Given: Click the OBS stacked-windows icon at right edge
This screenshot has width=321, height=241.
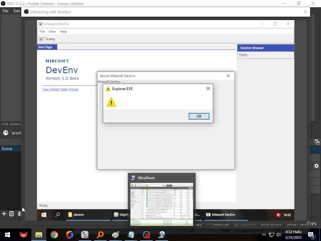Looking at the screenshot, I should [x=317, y=142].
